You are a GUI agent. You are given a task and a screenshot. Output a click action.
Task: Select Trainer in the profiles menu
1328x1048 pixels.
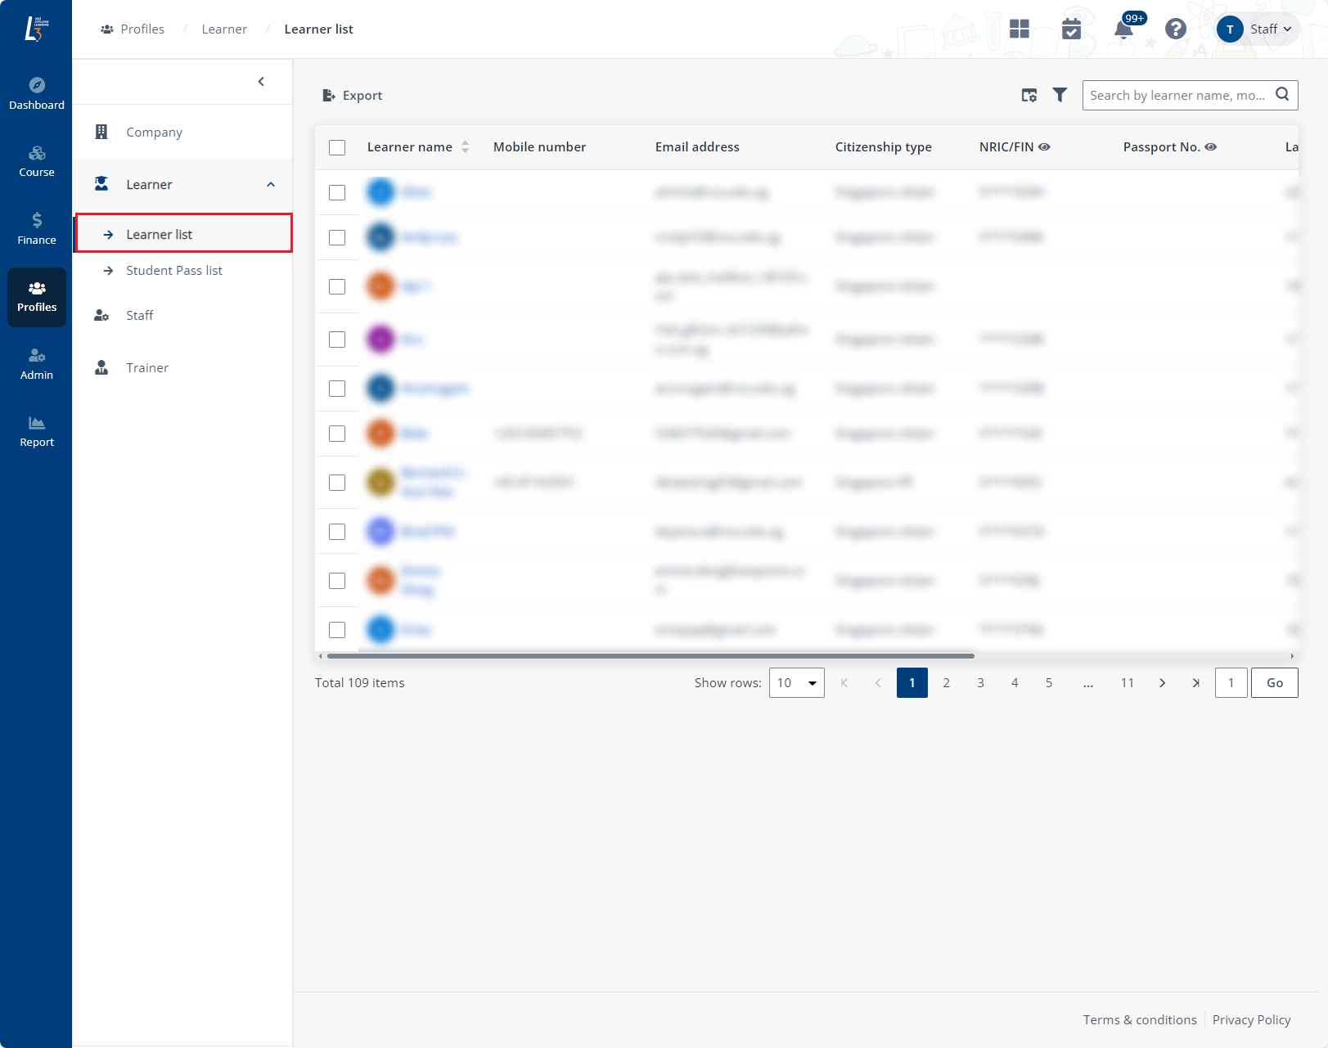point(147,368)
